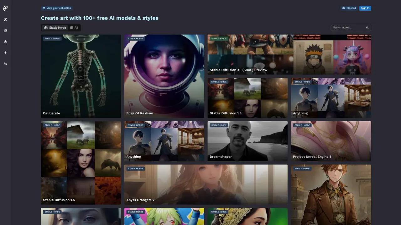Screen dimensions: 401x225
Task: Click the lightbulb icon in sidebar
Action: point(5,53)
